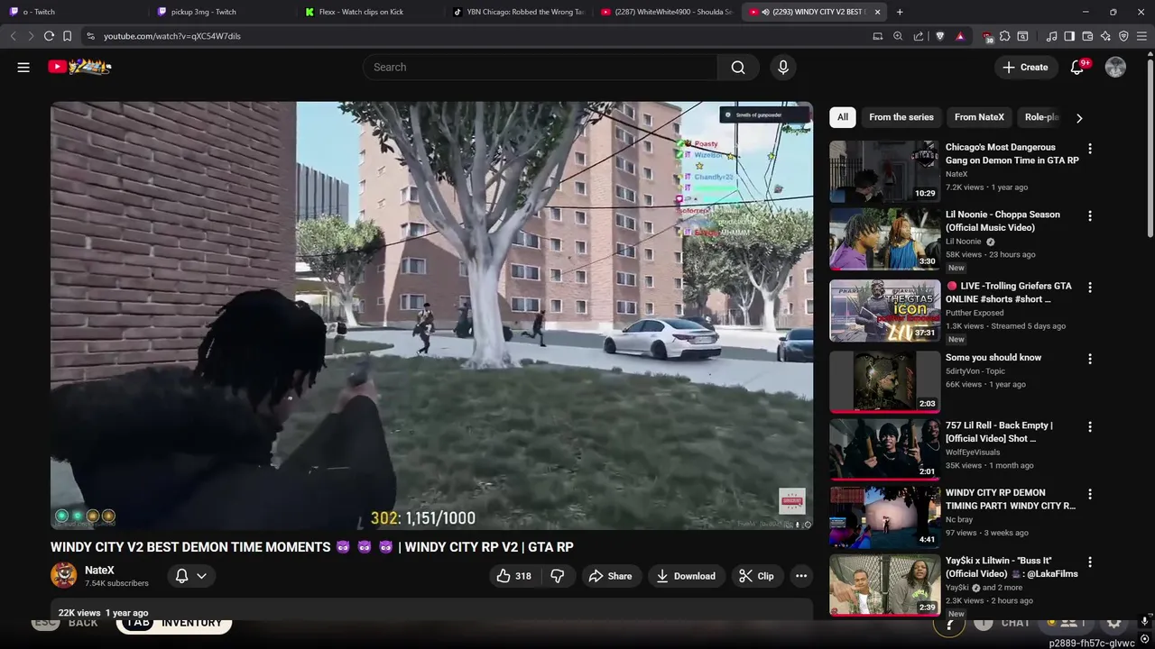Open the YouTube hamburger guide menu
Screen dimensions: 1155x649
point(23,67)
